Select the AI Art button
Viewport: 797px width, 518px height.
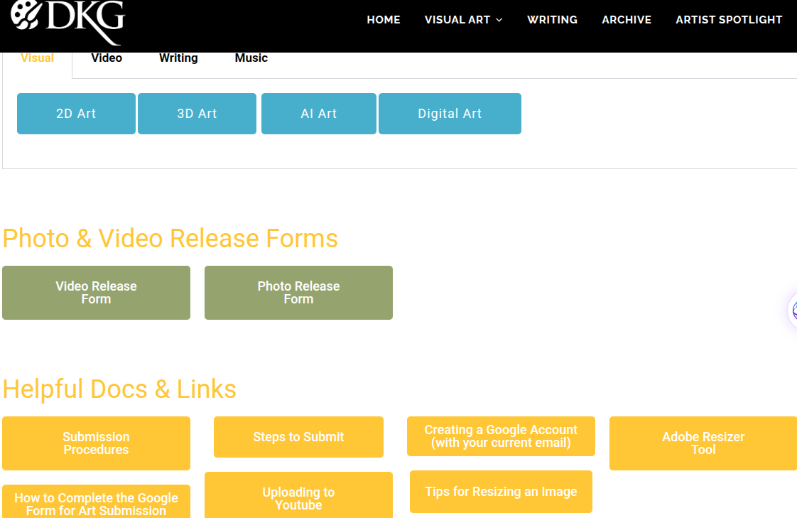tap(319, 114)
